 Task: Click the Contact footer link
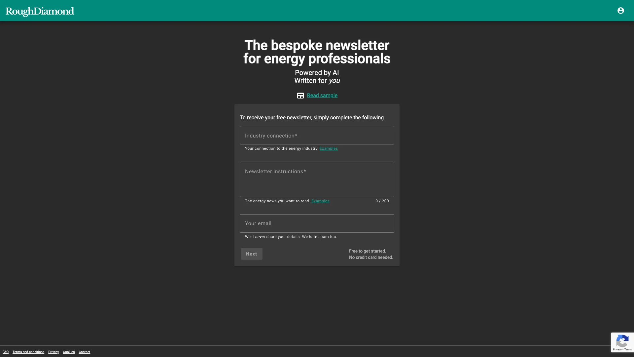coord(85,352)
